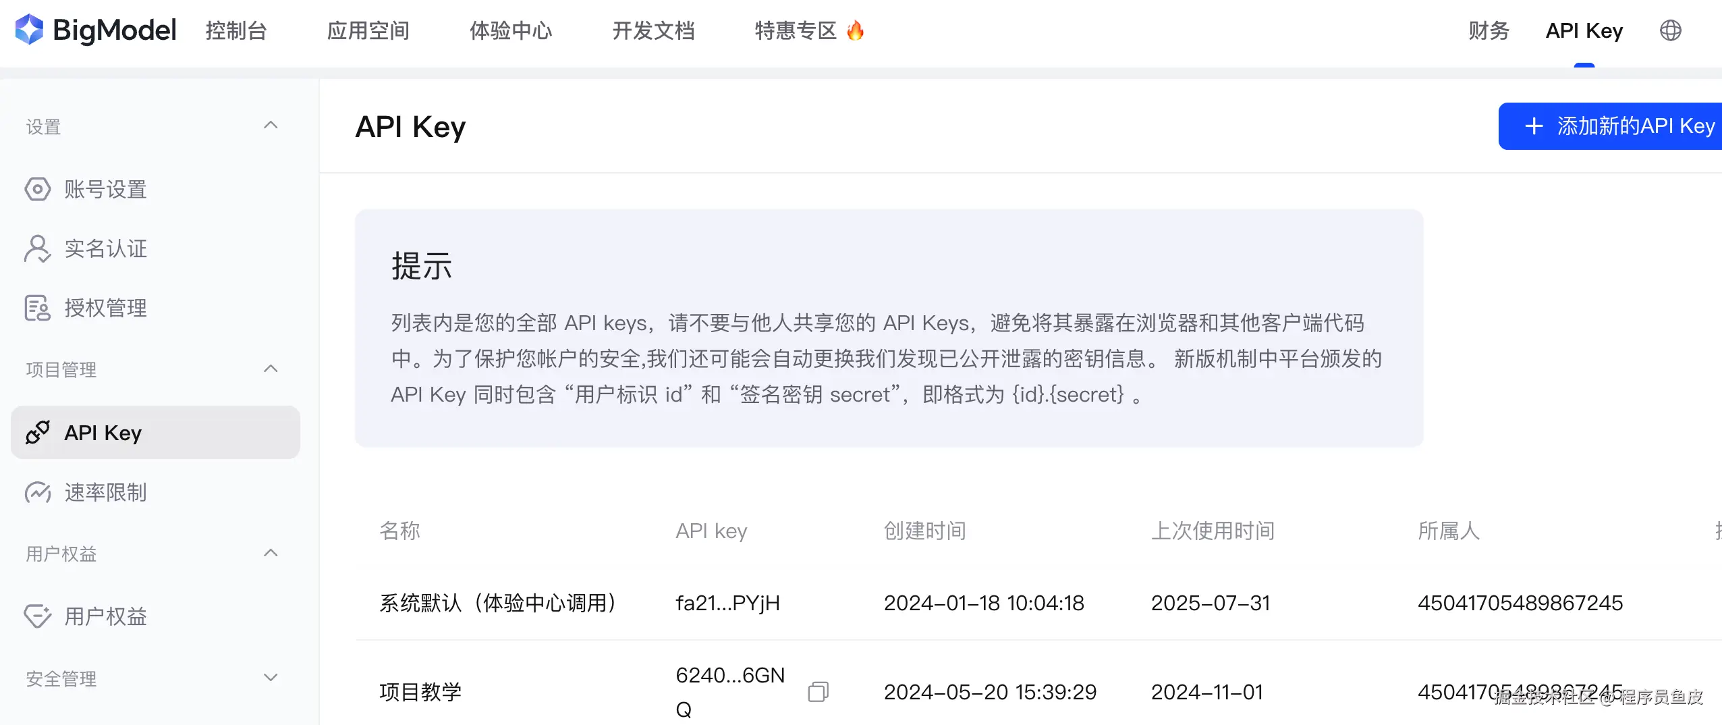Click the 上次使用时间 column header

[1213, 531]
